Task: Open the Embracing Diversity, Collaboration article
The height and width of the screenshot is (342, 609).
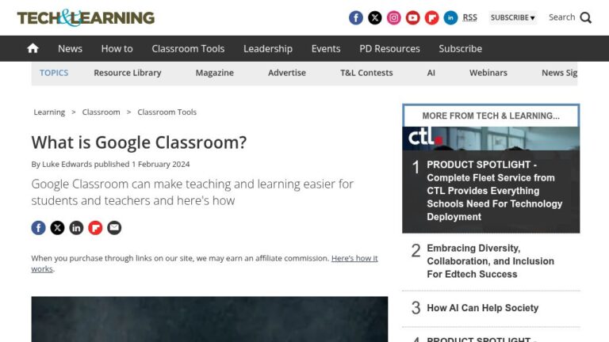Action: tap(491, 261)
